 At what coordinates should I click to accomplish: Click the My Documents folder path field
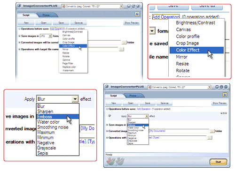(x=179, y=131)
